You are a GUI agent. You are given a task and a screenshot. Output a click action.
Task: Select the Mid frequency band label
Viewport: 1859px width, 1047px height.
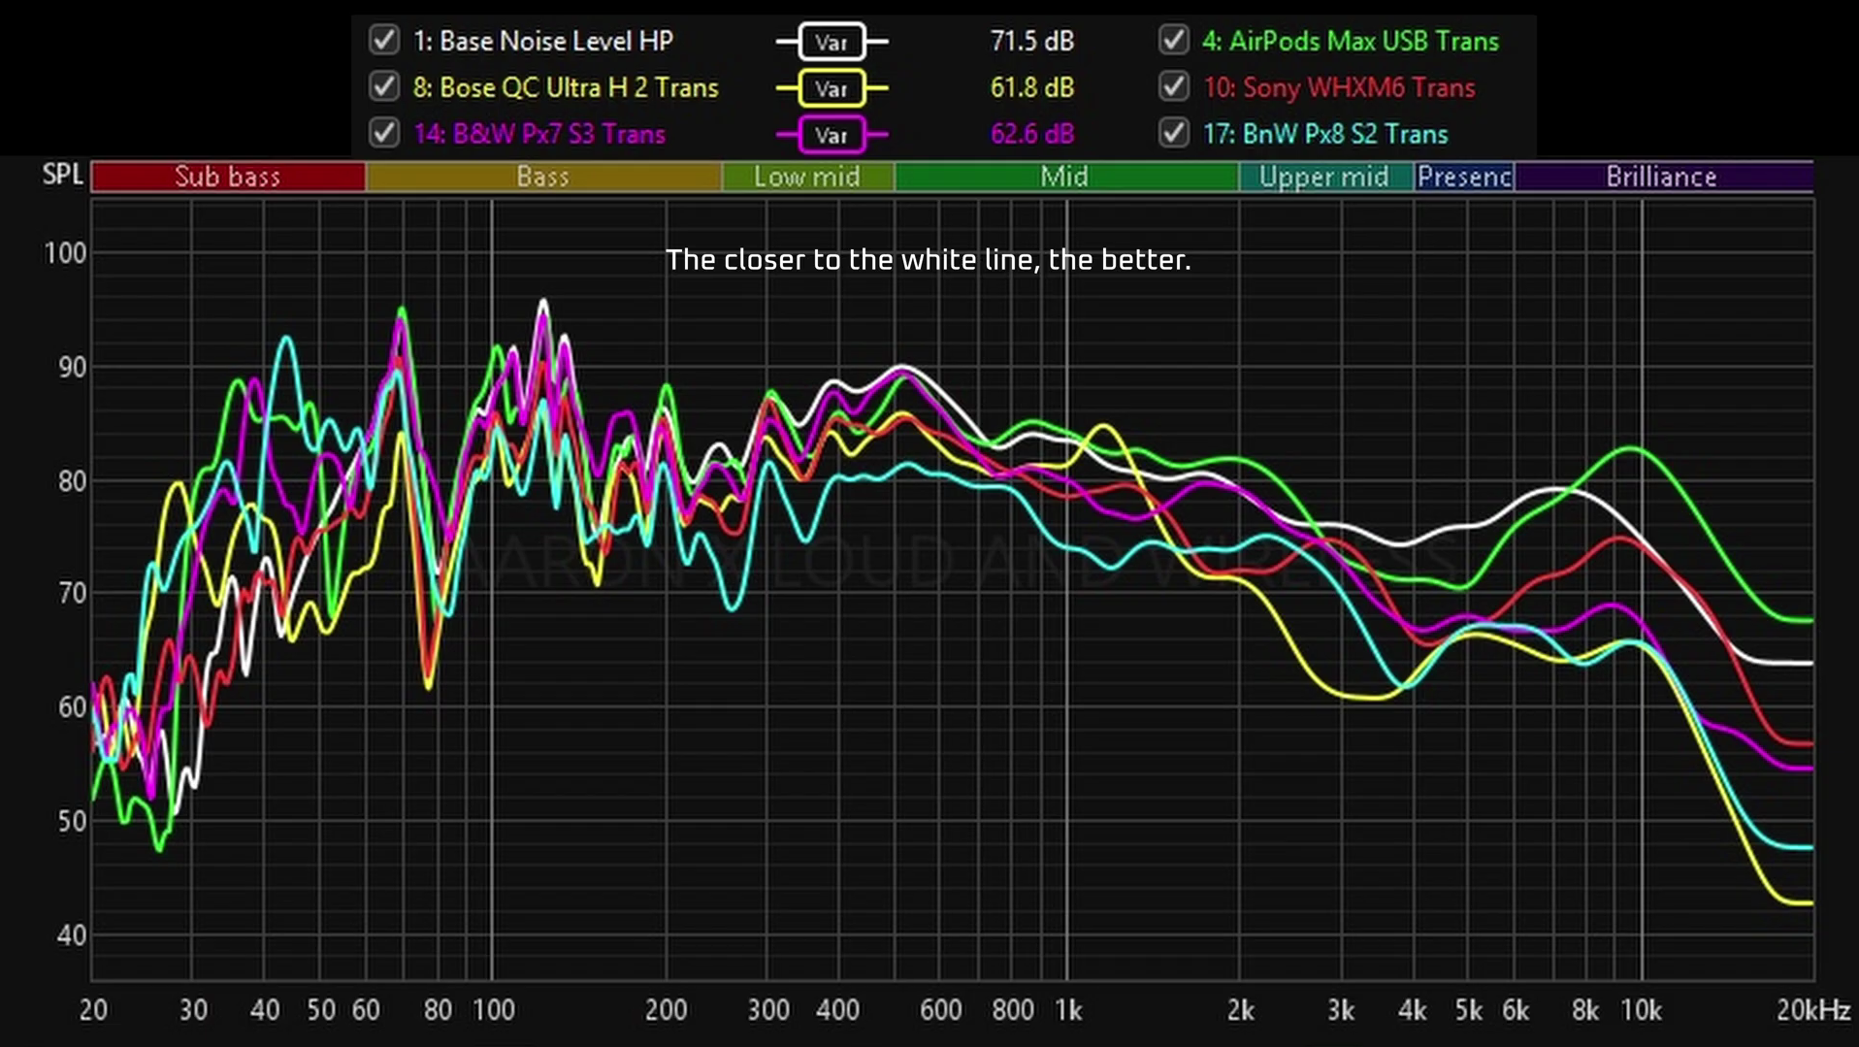[1065, 177]
